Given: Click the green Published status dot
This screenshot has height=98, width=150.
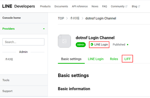Looking at the screenshot, I should coord(127,44).
